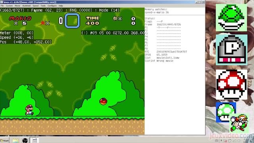Click the speed-x-mario 36 watch entry
Image resolution: width=254 pixels, height=143 pixels.
pyautogui.click(x=157, y=12)
